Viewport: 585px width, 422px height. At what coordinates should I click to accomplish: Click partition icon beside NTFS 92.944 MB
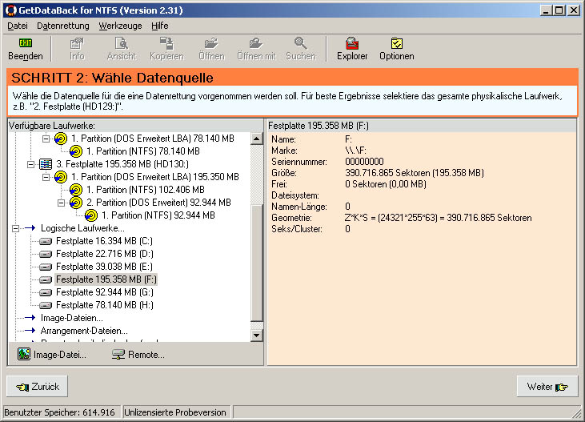91,215
